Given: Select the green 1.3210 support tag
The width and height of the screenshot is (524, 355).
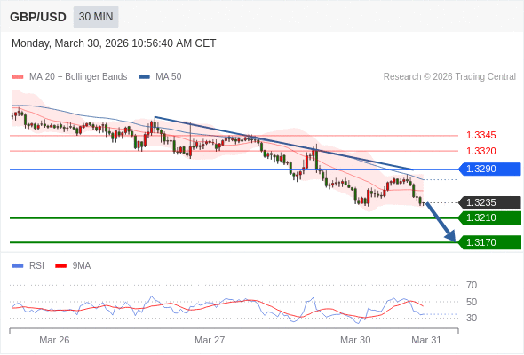Looking at the screenshot, I should point(489,217).
